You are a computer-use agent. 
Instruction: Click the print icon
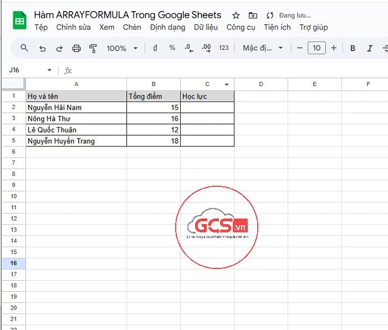(x=76, y=48)
